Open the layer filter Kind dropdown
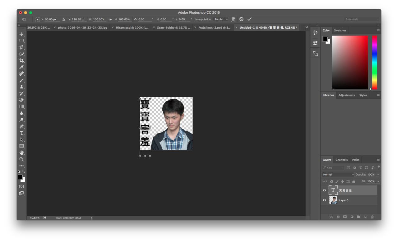398x243 pixels. point(334,168)
